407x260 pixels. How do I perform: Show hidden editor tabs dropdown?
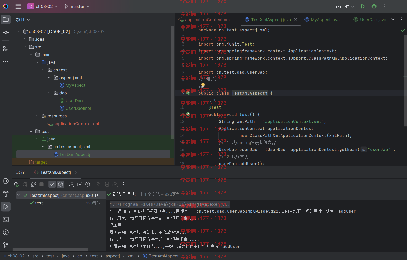click(x=393, y=19)
